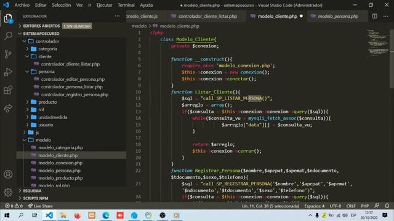Viewport: 394px width, 221px height.
Task: Open Explorer panel More Actions ellipsis
Action: (x=117, y=16)
